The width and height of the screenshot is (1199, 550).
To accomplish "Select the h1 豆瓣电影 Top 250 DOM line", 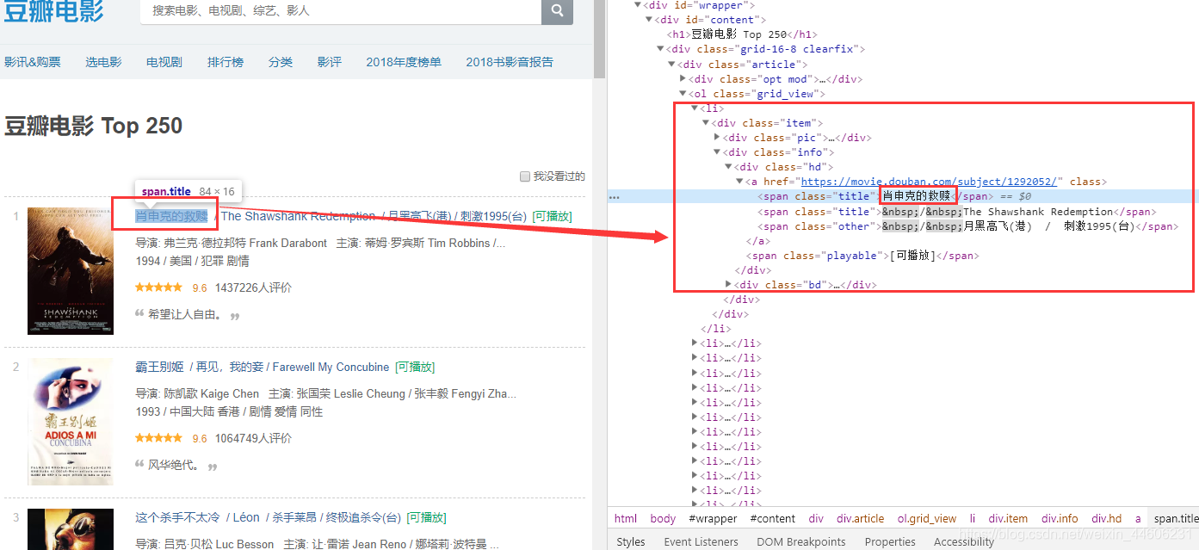I will coord(742,34).
